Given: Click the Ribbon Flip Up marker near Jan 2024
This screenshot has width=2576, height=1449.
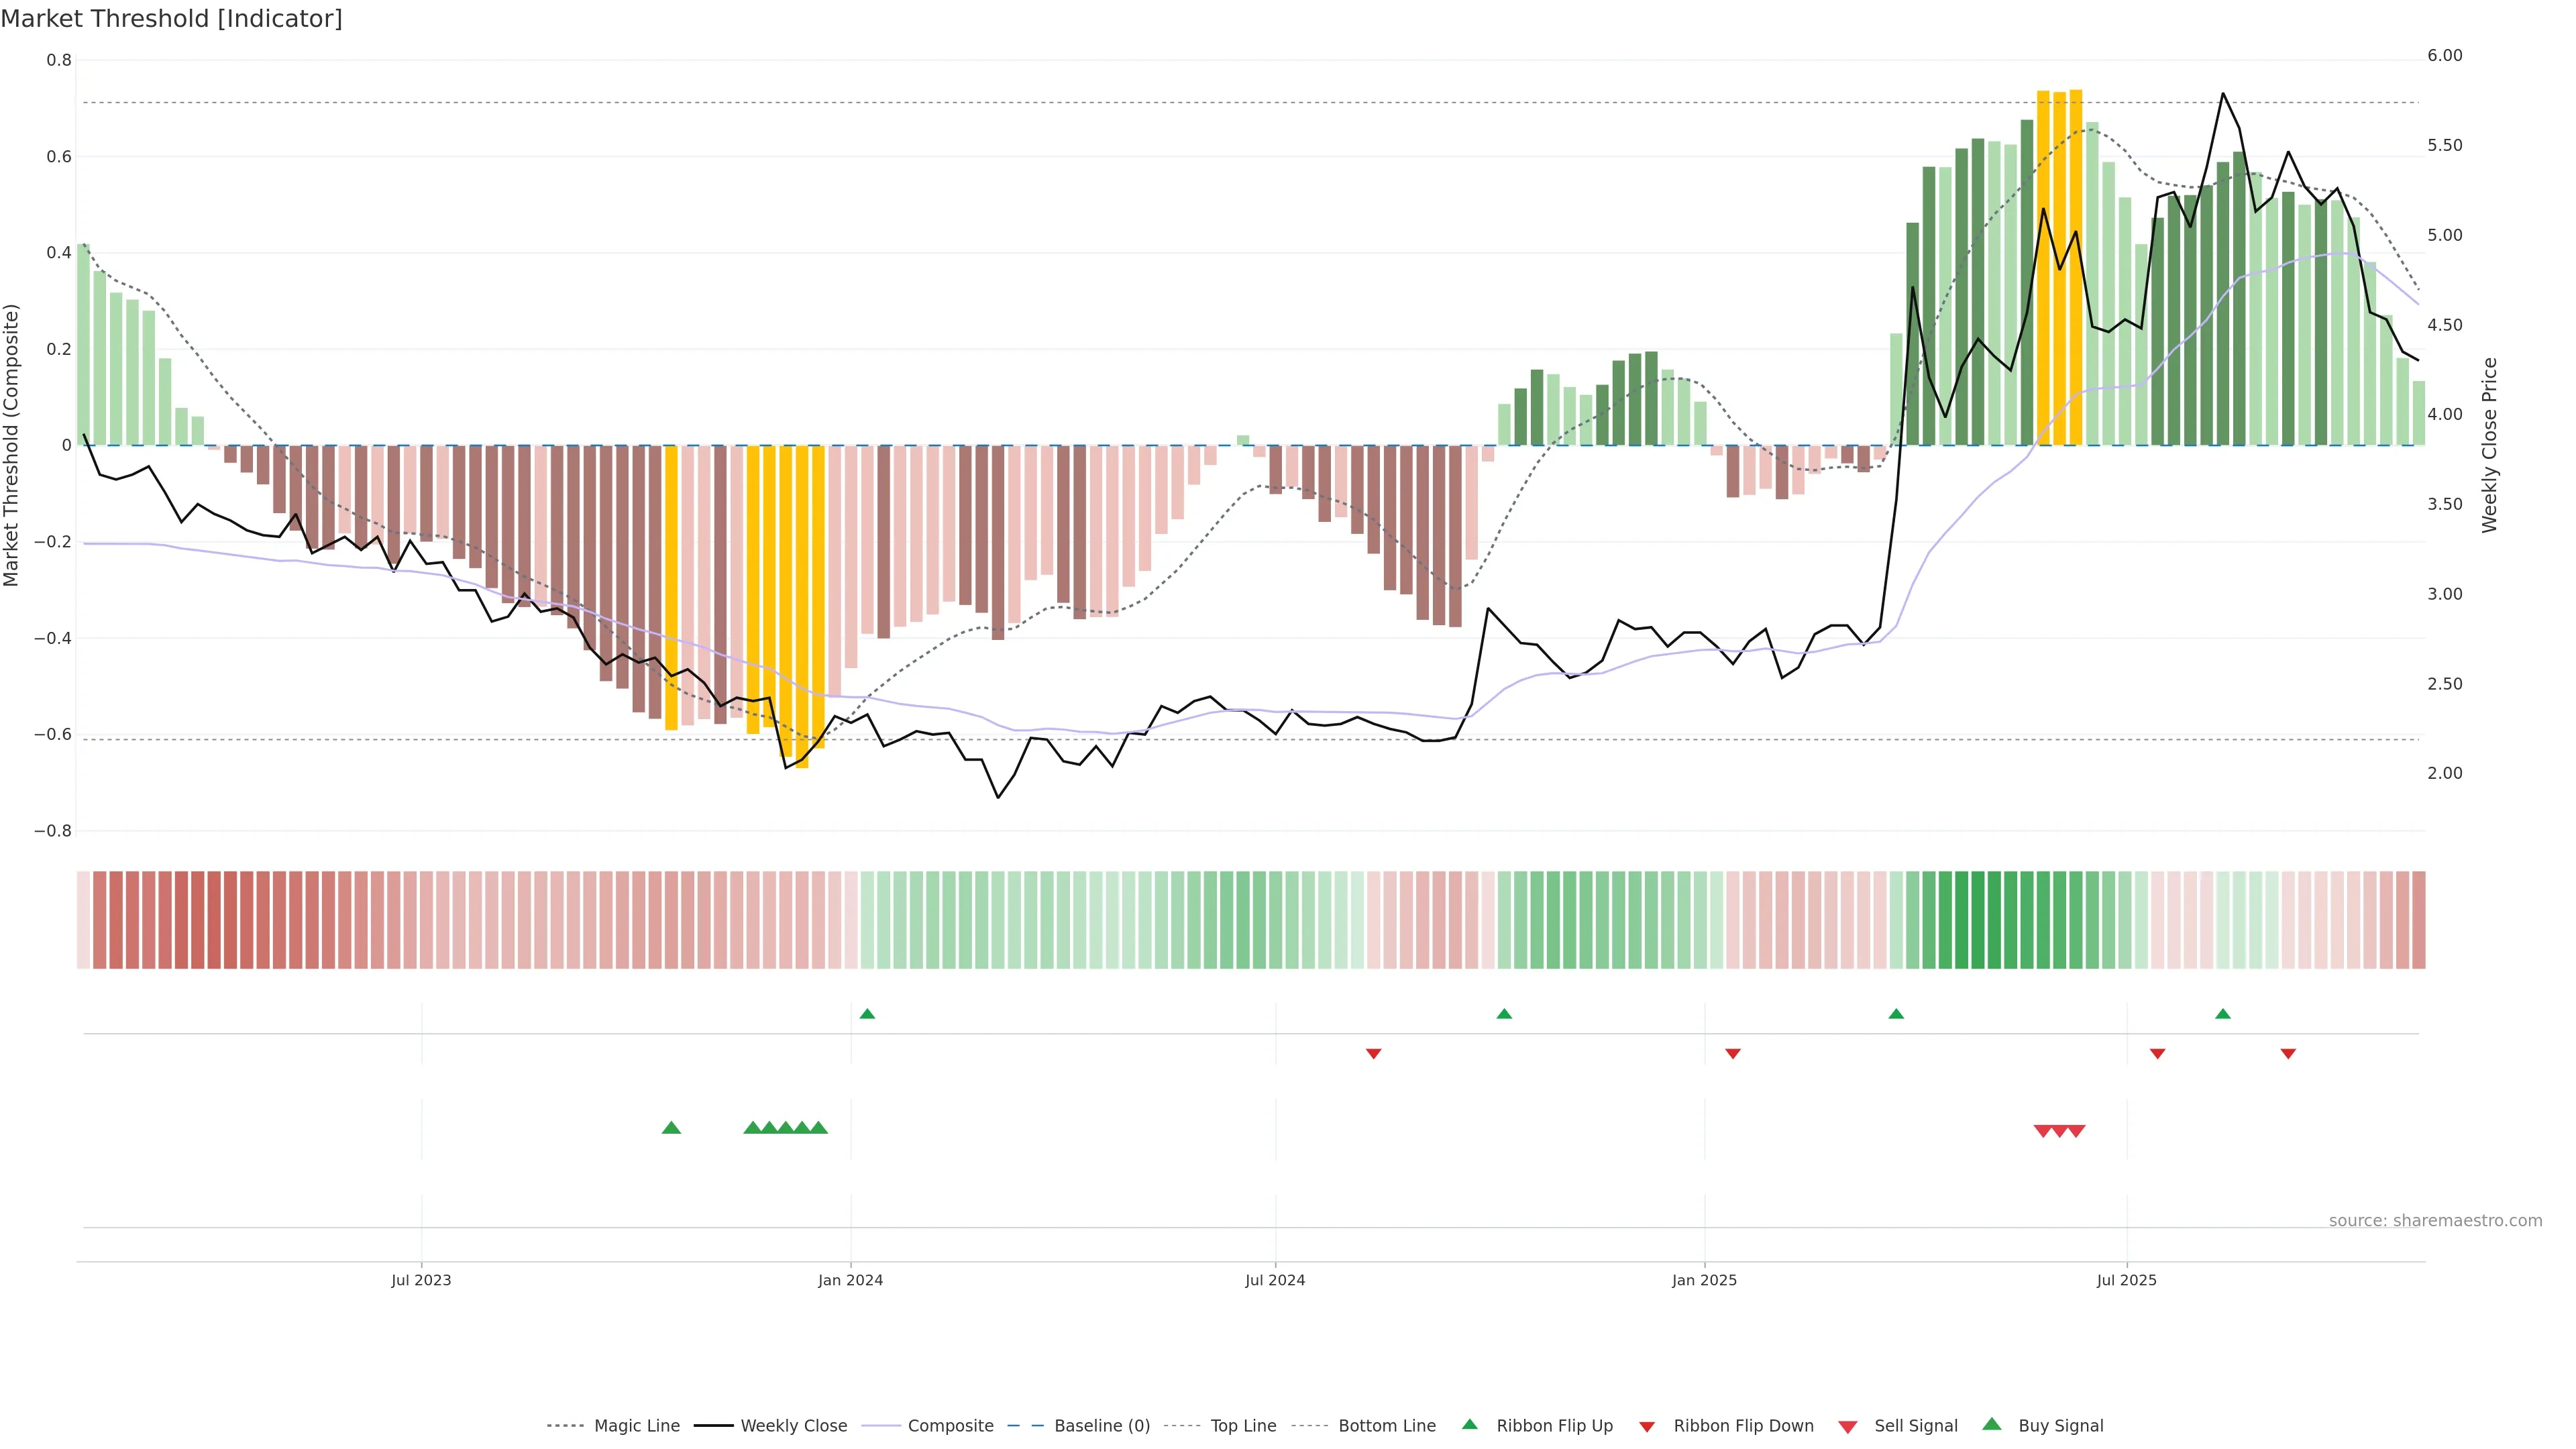Looking at the screenshot, I should point(867,1014).
